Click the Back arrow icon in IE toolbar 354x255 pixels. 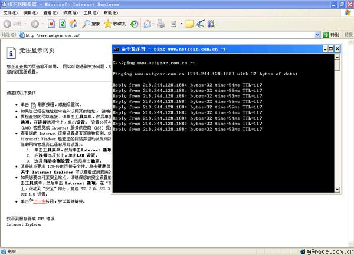click(x=7, y=24)
